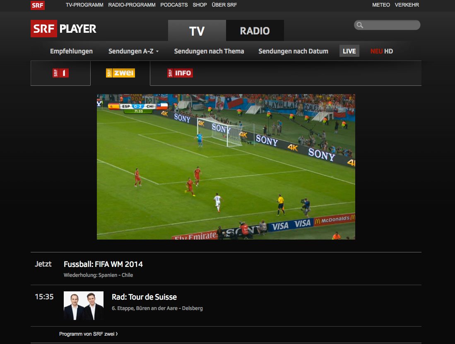Click the search magnifier icon
The width and height of the screenshot is (455, 344).
(x=360, y=25)
